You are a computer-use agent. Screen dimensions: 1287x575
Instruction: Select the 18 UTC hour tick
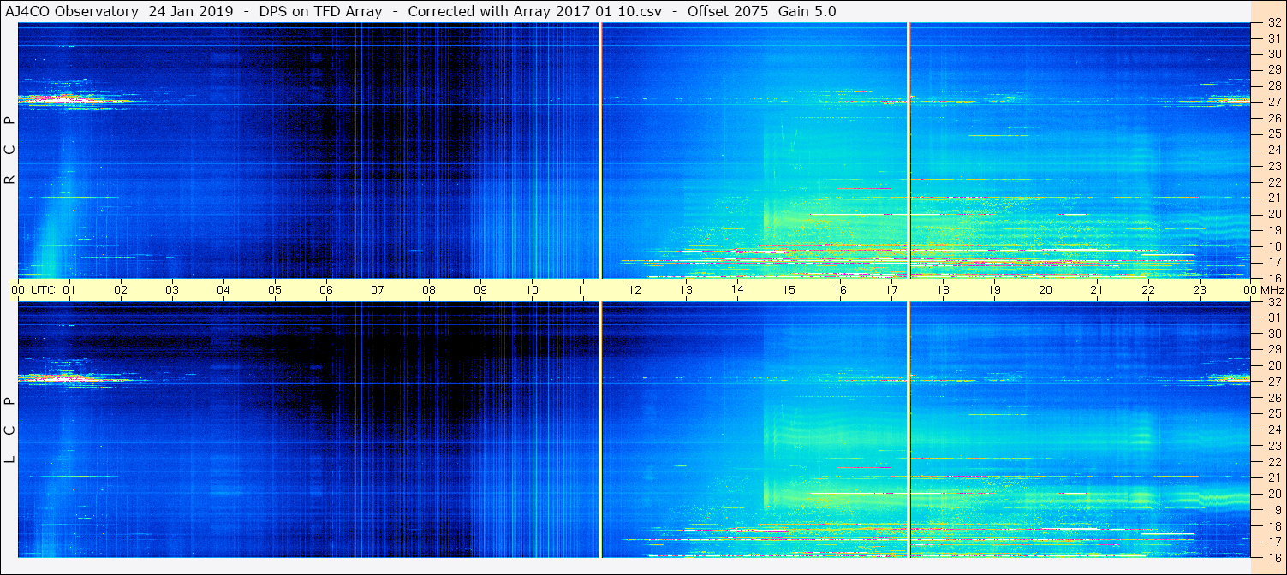(x=943, y=290)
